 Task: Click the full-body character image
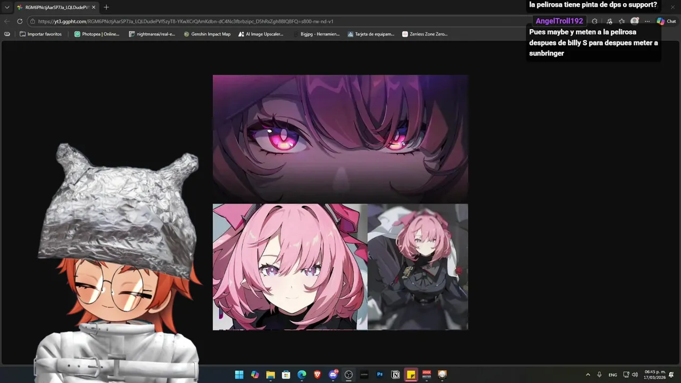418,267
